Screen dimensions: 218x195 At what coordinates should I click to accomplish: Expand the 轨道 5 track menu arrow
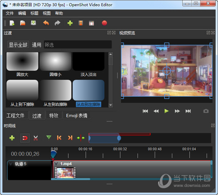coord(11,164)
